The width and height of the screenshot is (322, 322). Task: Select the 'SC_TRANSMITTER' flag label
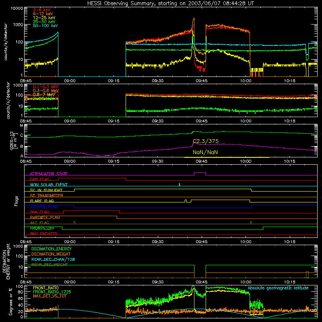click(46, 196)
